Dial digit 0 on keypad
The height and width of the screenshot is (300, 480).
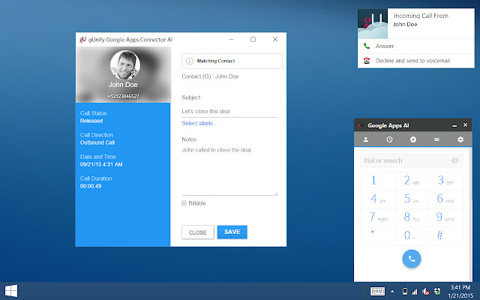click(412, 235)
